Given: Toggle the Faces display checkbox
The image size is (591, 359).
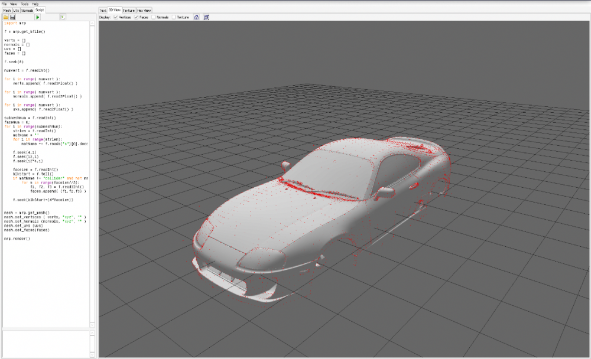Looking at the screenshot, I should pyautogui.click(x=136, y=17).
